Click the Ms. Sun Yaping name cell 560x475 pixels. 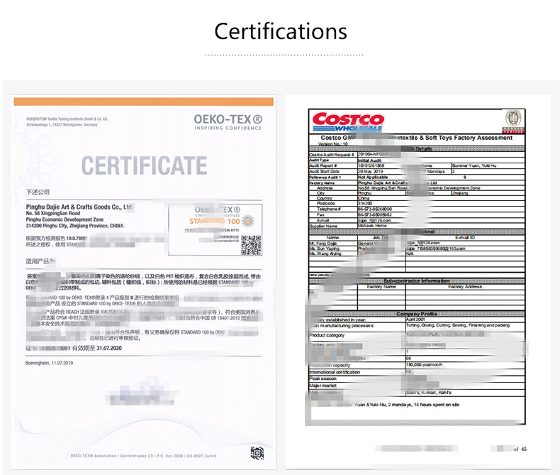click(324, 249)
